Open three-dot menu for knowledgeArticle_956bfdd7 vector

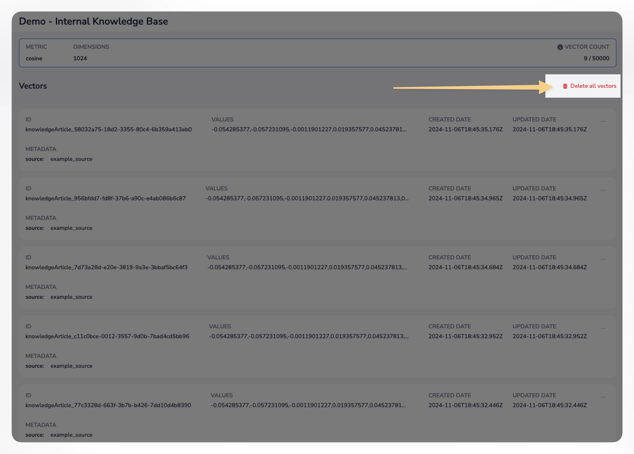point(603,190)
